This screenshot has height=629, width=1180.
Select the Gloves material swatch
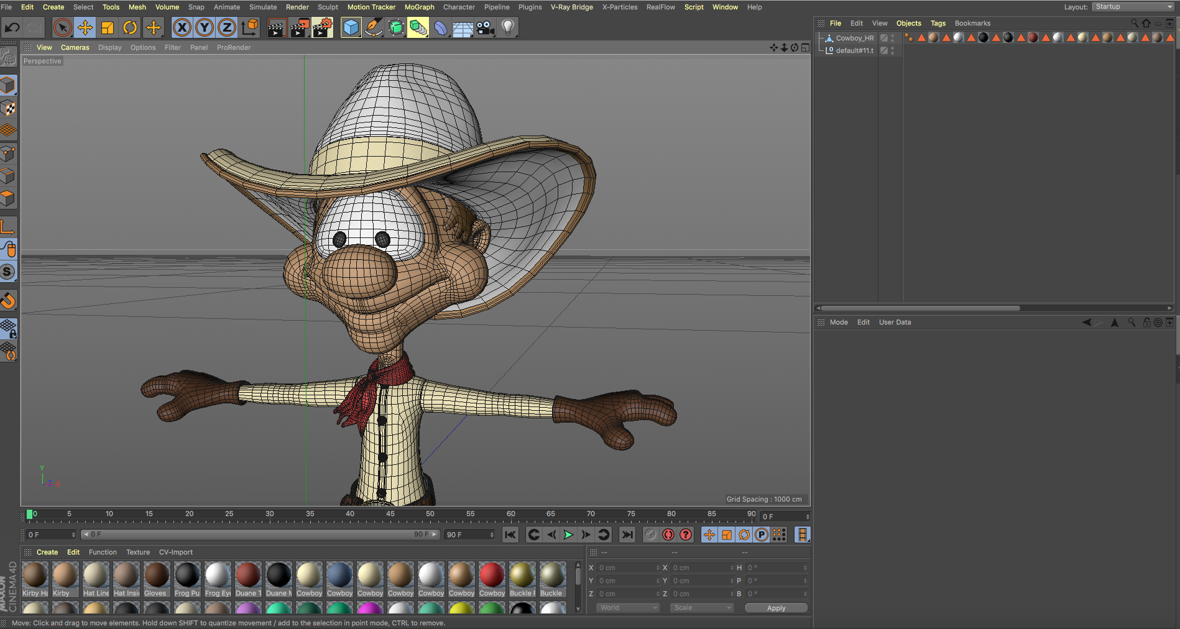156,579
